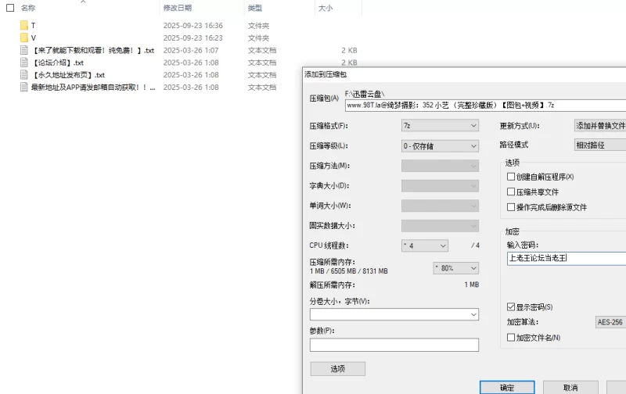Click the 参数 input field

(394, 345)
